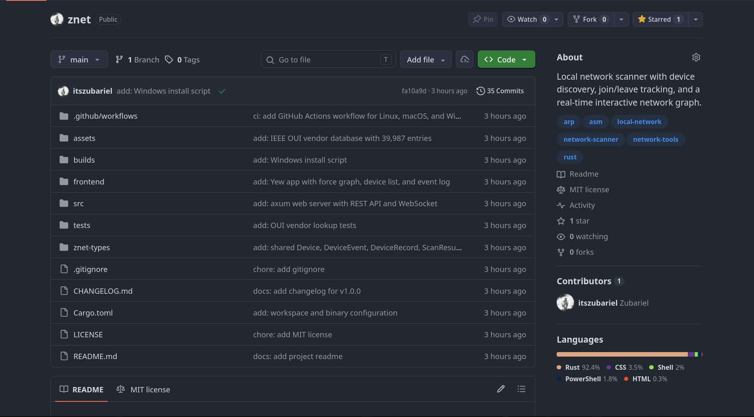Click the LICENSE file icon
Image resolution: width=754 pixels, height=417 pixels.
coord(64,334)
